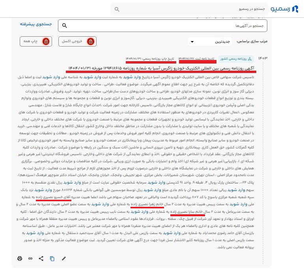Click the copy icon below the announcement

click(x=52, y=258)
